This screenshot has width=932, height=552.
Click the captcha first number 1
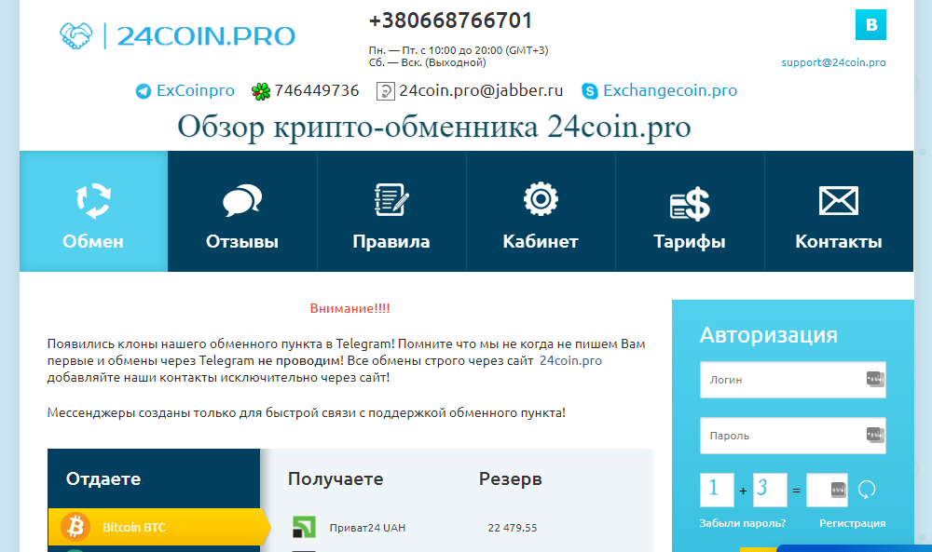717,490
